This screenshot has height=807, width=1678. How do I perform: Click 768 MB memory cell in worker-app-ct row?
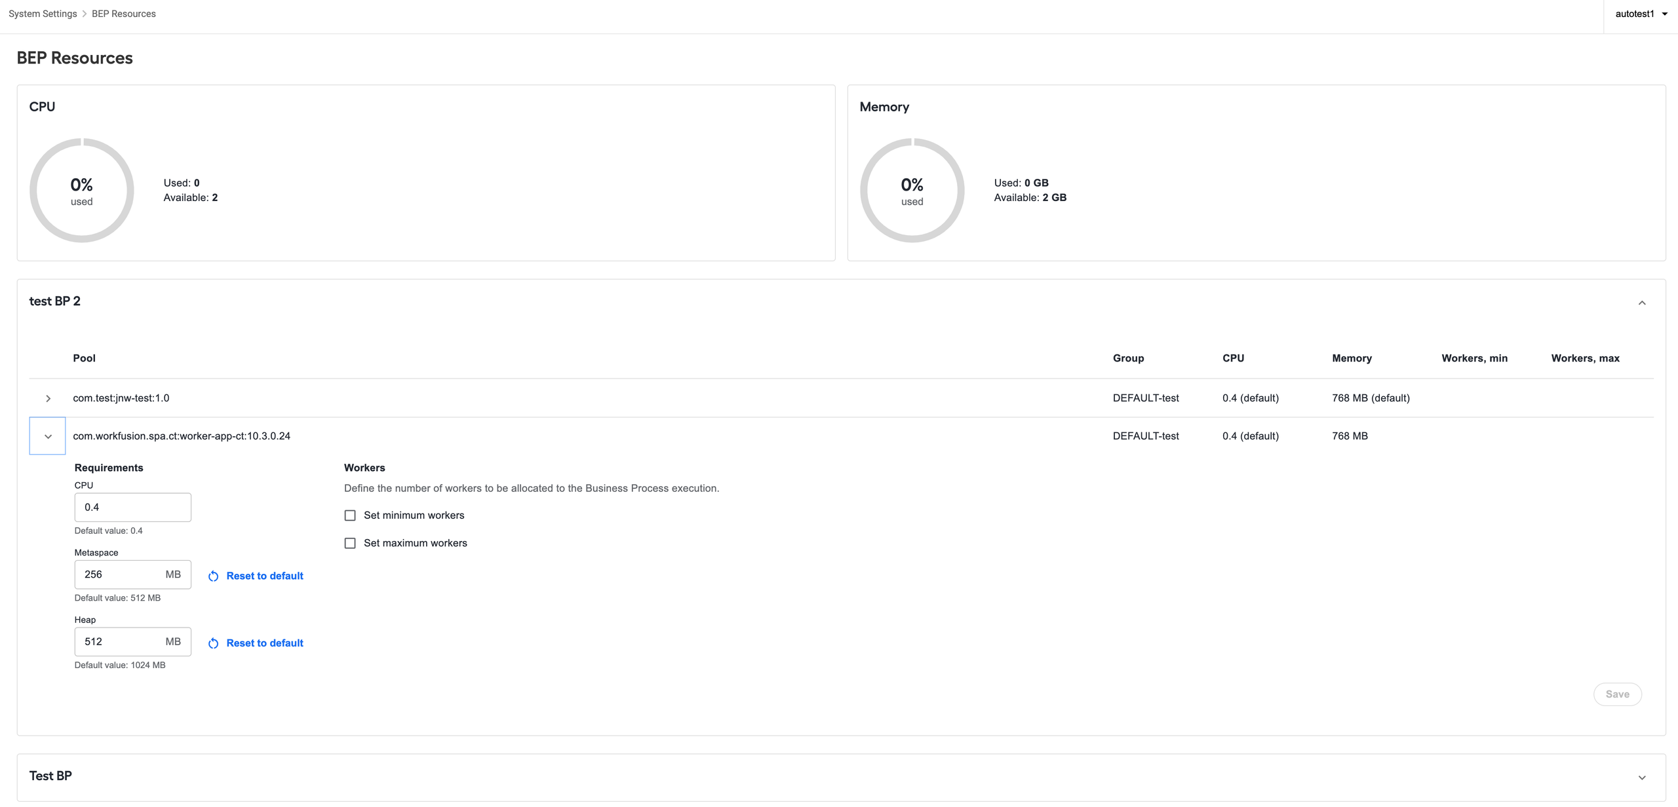click(x=1350, y=436)
